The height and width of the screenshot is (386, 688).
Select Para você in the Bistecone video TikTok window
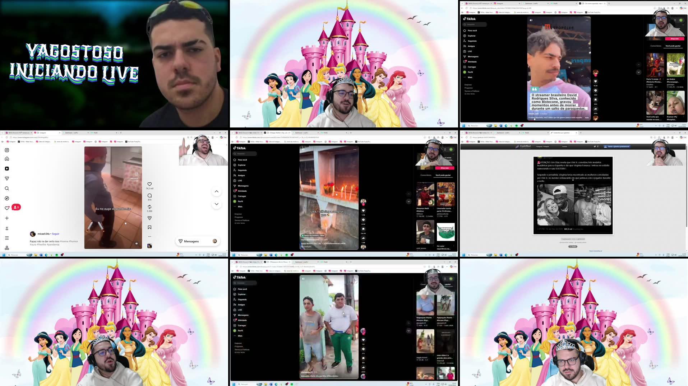point(470,31)
